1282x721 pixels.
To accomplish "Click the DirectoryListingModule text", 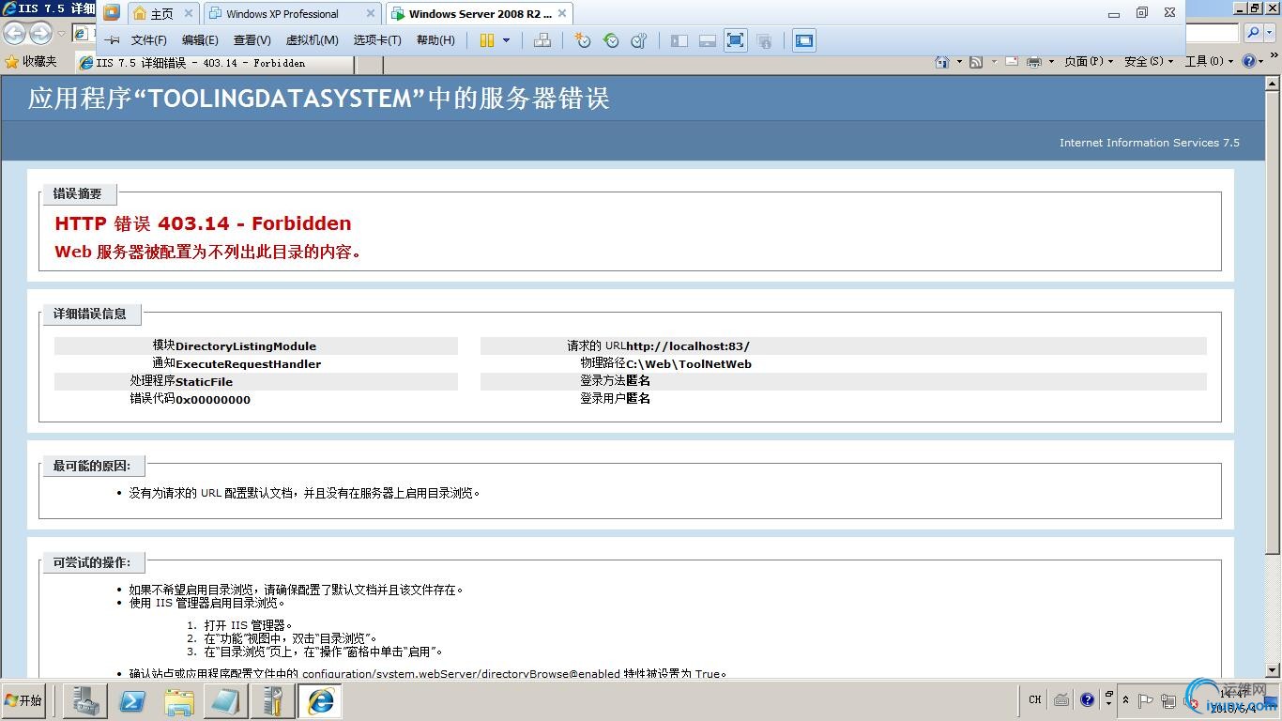I will [246, 345].
